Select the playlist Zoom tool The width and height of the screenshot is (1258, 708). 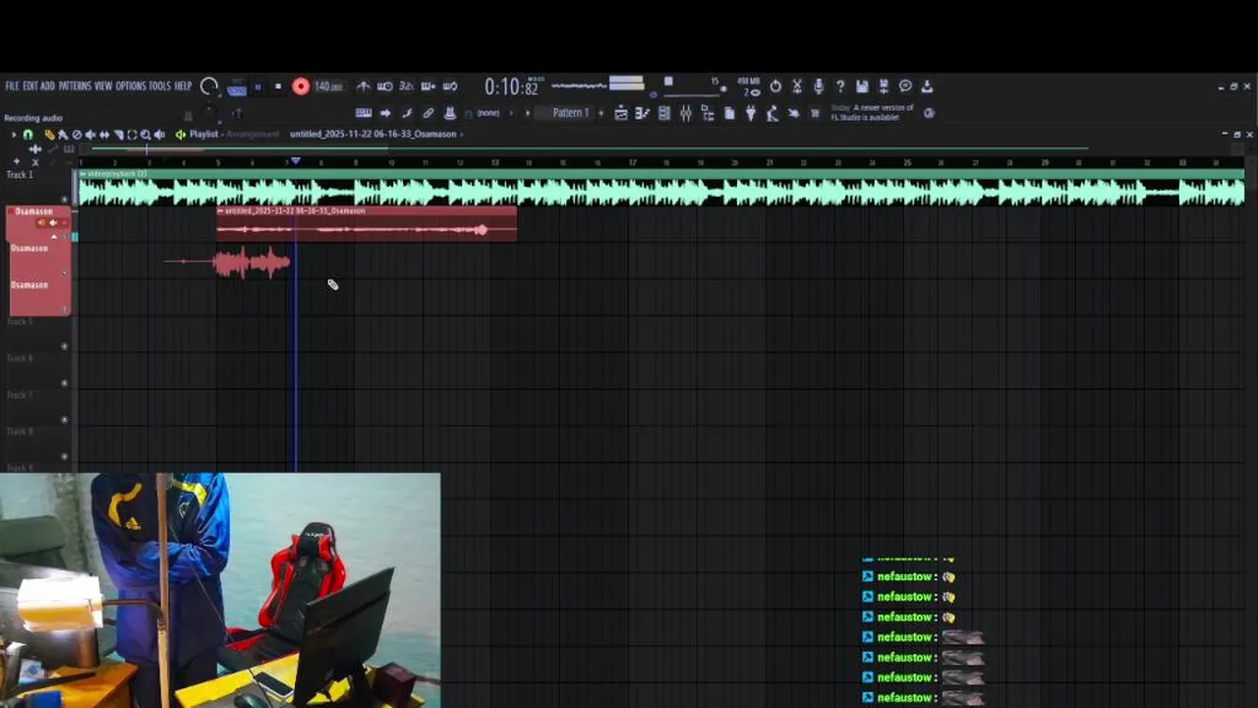click(145, 135)
